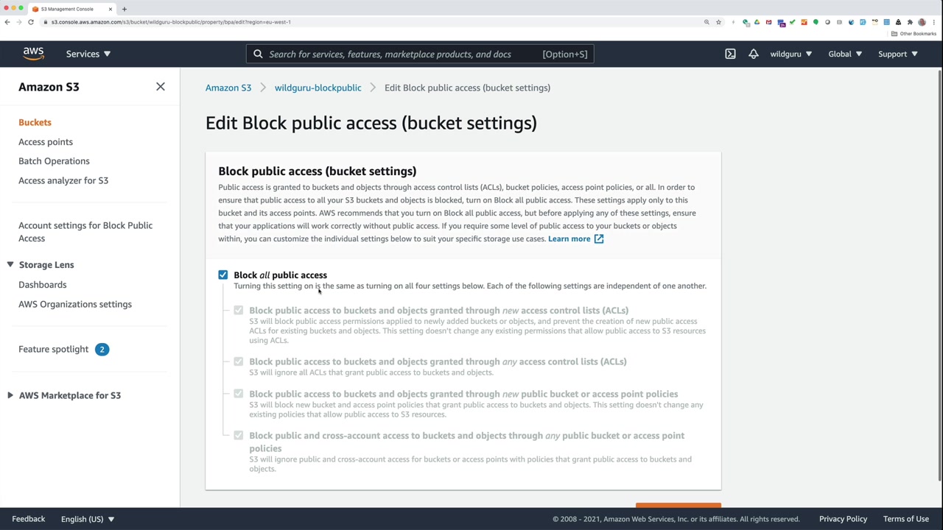Toggle block access through any ACLs checkbox
943x530 pixels.
(x=239, y=361)
